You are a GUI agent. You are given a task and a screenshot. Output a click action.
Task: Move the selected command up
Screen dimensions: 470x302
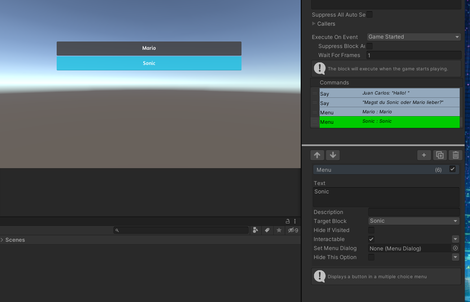pos(317,155)
